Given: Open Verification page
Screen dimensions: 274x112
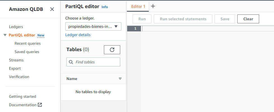Looking at the screenshot, I should (x=19, y=77).
